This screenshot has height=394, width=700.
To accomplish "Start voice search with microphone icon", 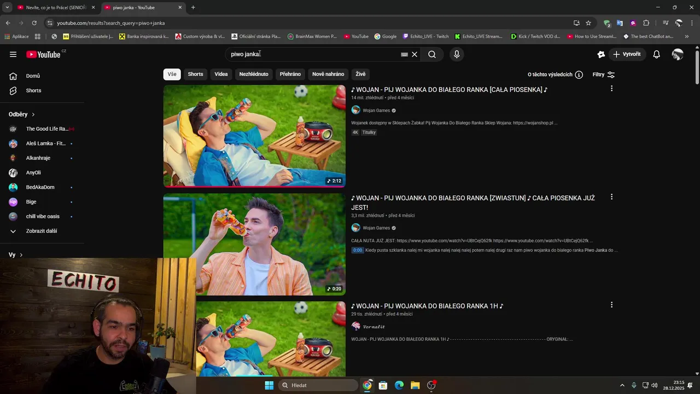I will pos(457,54).
